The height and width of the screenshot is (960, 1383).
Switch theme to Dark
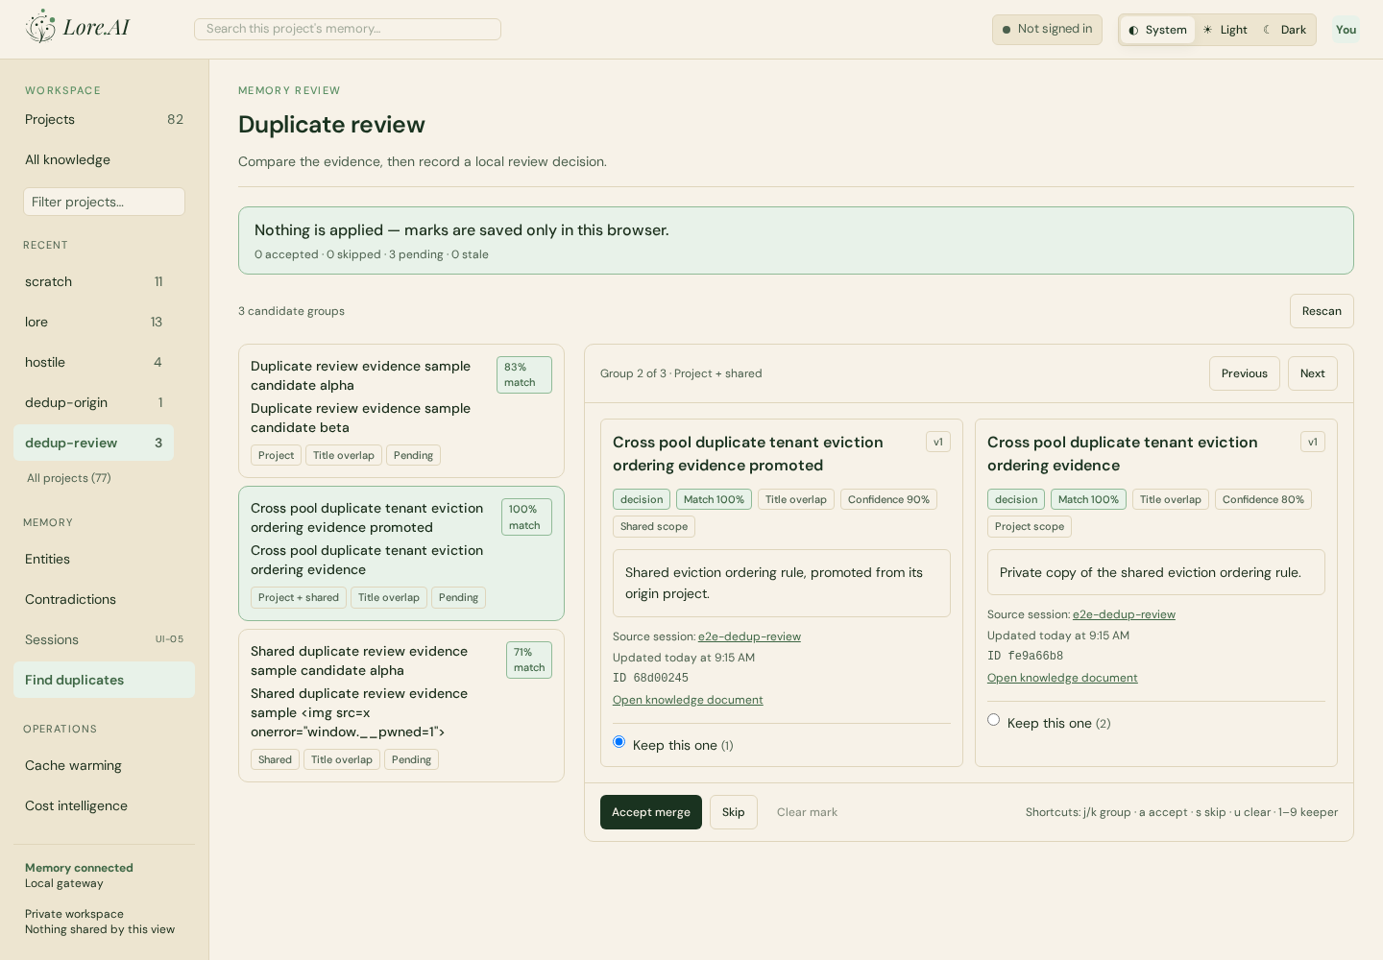pos(1285,30)
